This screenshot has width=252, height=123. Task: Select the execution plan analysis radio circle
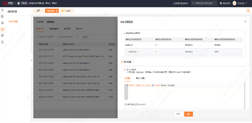coord(125,69)
